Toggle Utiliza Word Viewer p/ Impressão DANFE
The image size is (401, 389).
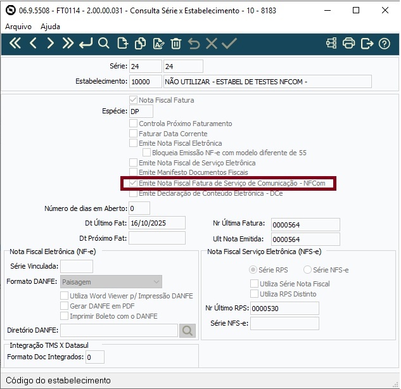point(64,296)
